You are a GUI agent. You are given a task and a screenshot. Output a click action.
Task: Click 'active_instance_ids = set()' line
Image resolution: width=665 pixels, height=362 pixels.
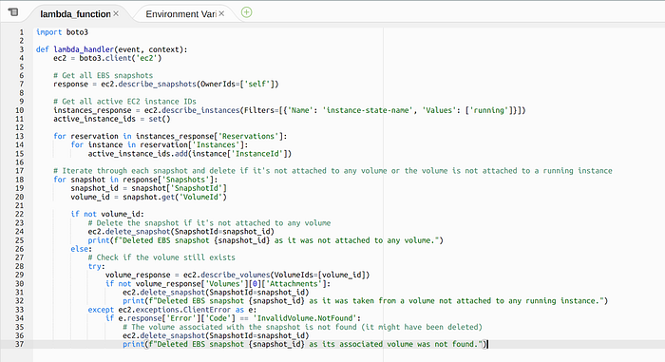coord(111,119)
